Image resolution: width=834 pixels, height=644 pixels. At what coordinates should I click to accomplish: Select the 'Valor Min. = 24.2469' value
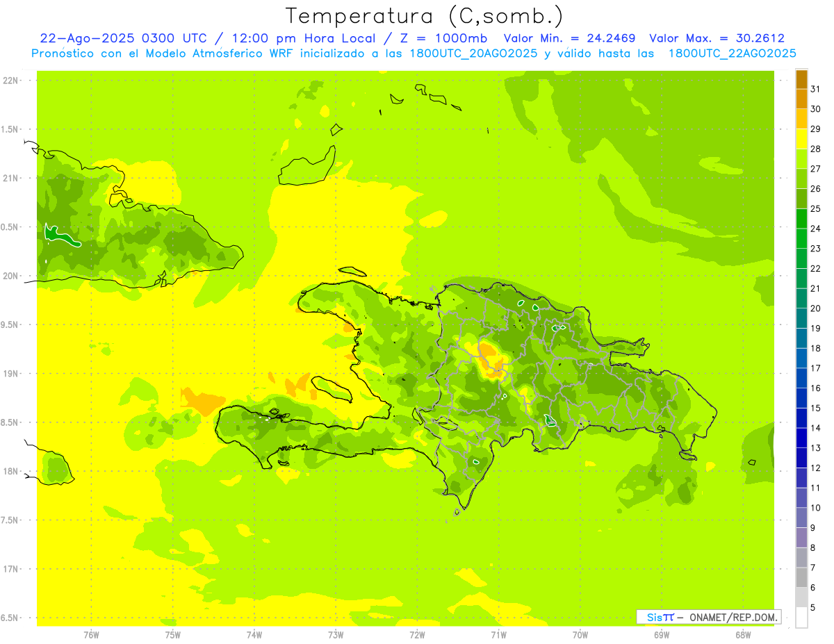click(570, 38)
